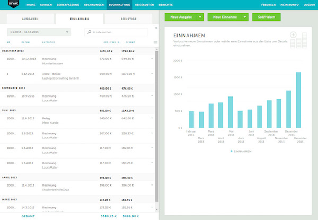Click the 3886,90 € grand total
The width and height of the screenshot is (318, 220).
coord(131,216)
